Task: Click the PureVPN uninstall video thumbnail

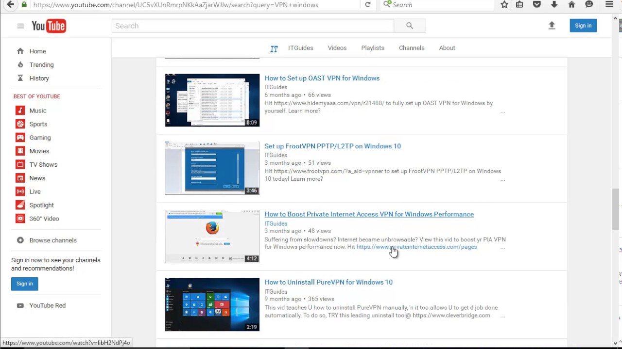Action: click(x=212, y=304)
